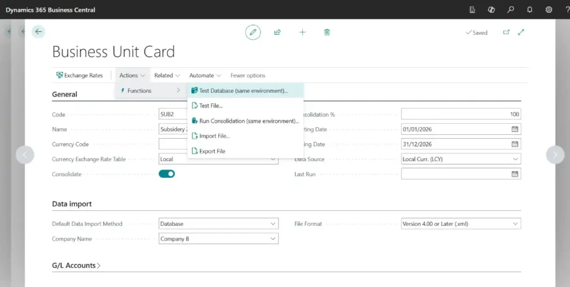The width and height of the screenshot is (570, 287).
Task: Click the Business Unit Card title
Action: [114, 52]
